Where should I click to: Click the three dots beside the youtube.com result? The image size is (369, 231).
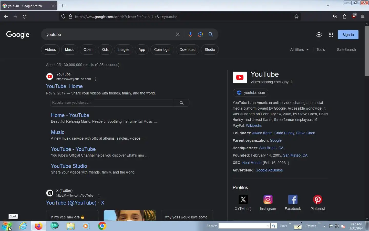coord(95,79)
